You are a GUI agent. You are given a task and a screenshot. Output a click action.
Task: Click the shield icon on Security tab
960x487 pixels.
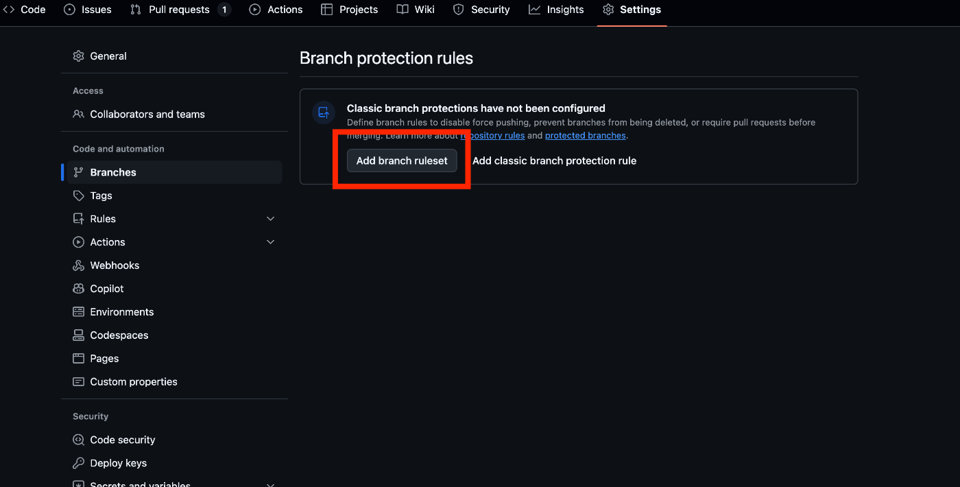pyautogui.click(x=459, y=10)
